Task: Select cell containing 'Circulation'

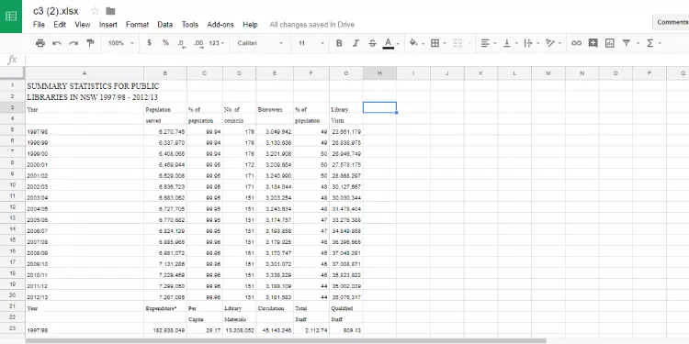Action: (275, 307)
